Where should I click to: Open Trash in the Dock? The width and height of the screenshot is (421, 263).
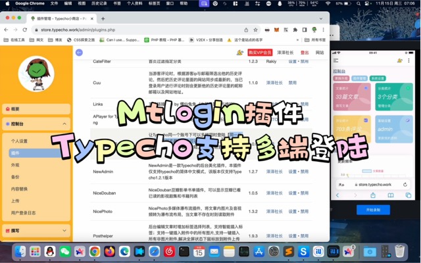(400, 251)
